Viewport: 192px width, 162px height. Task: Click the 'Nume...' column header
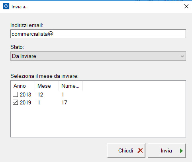coord(71,86)
